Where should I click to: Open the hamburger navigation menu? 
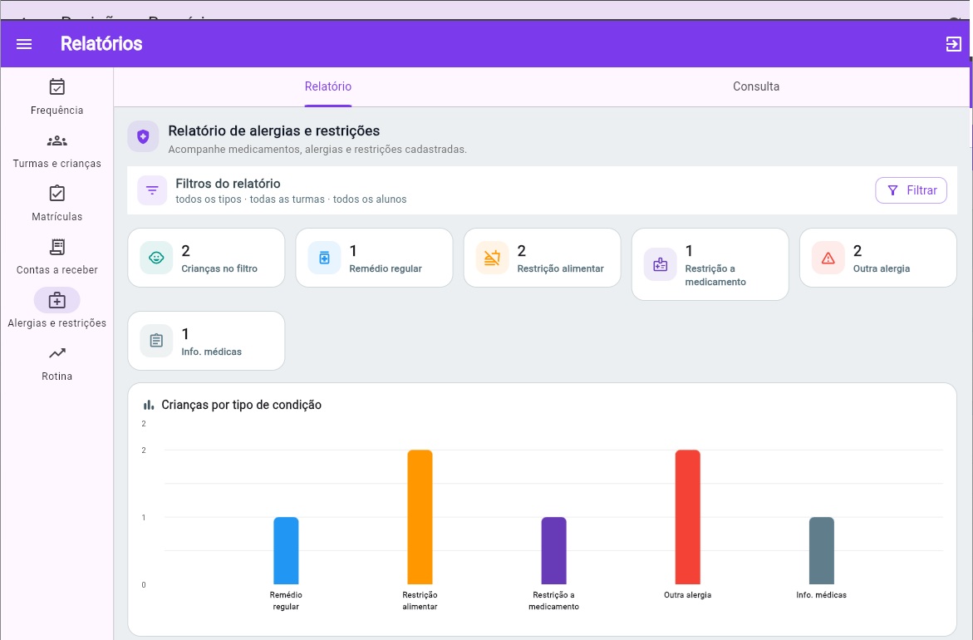pos(24,44)
